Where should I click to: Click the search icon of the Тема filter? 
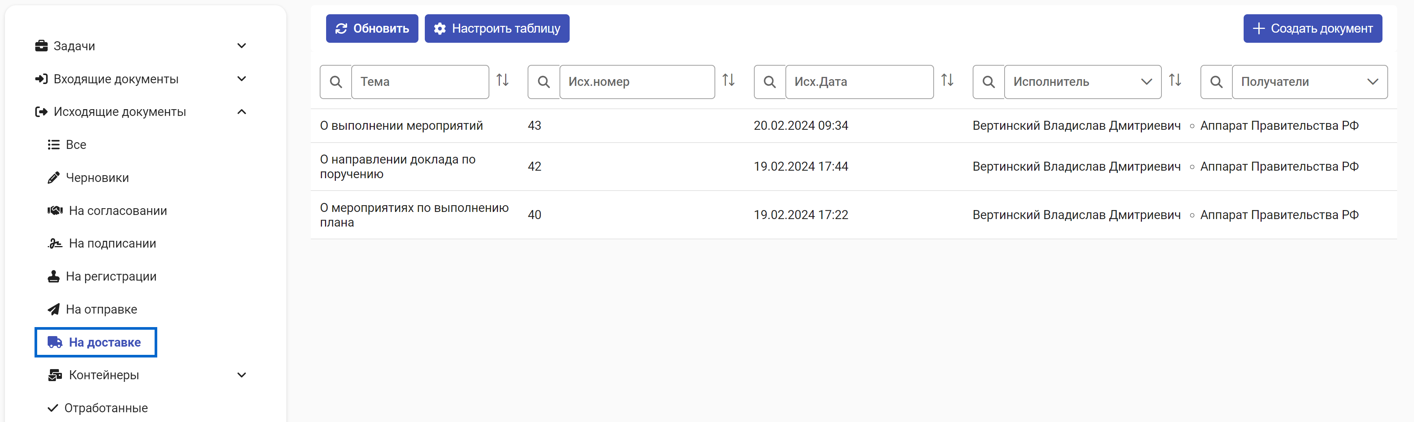[336, 82]
